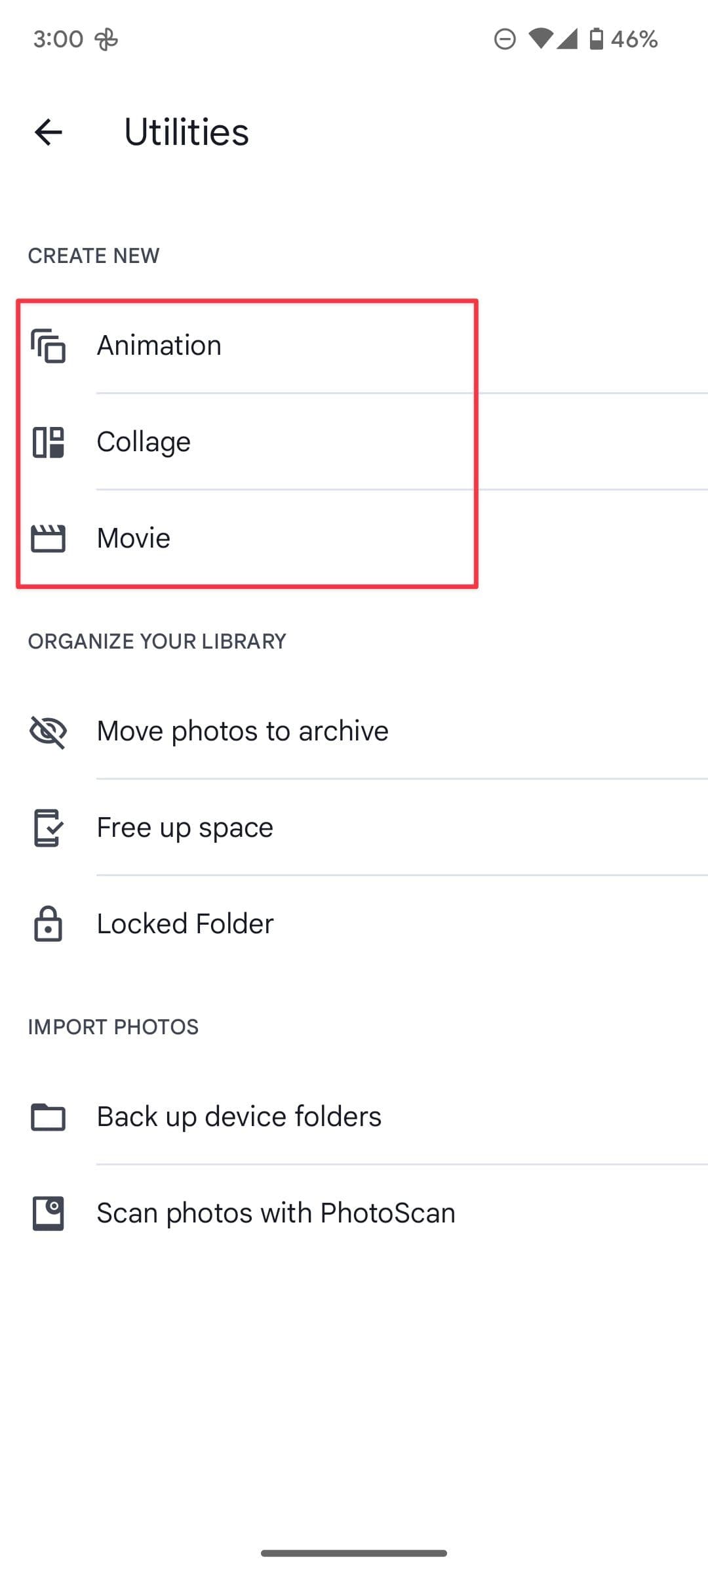Open Back up device folders
708x1574 pixels.
pyautogui.click(x=239, y=1117)
